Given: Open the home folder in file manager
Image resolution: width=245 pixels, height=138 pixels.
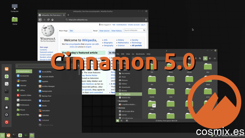Looking at the screenshot, I should pos(171,81).
